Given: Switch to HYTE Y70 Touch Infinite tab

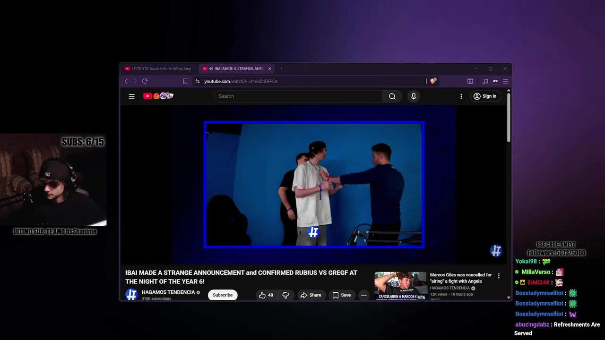Looking at the screenshot, I should [159, 68].
